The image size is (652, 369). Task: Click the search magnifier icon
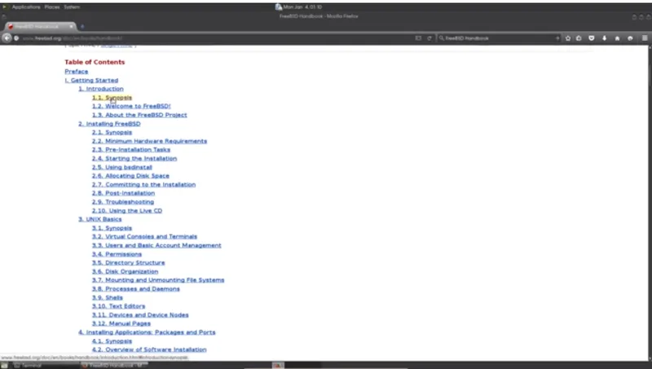[x=442, y=38]
